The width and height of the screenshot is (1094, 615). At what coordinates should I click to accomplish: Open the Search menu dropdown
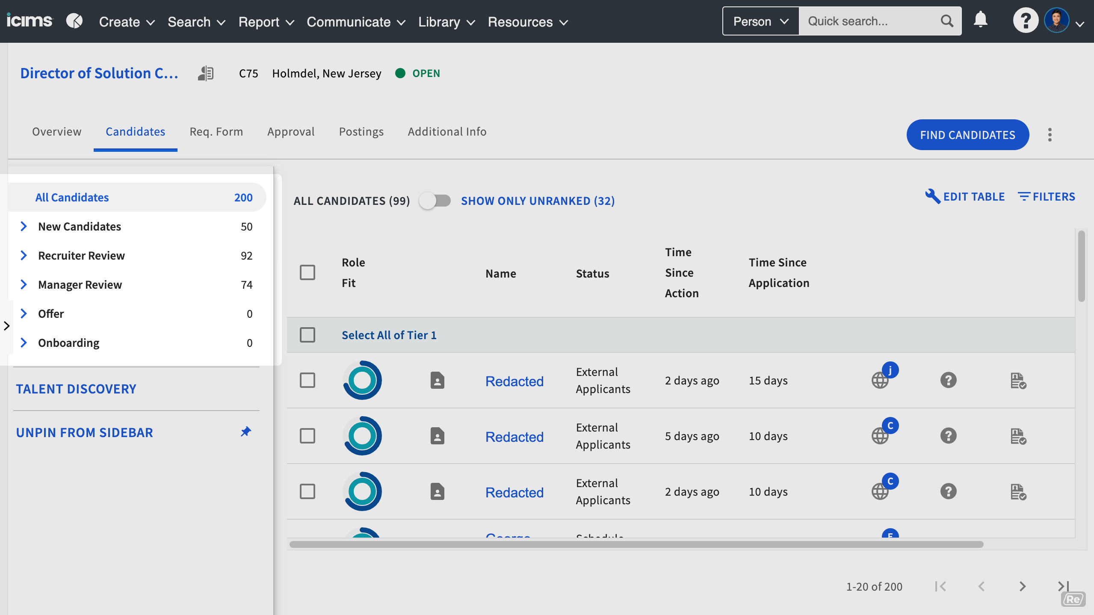196,22
